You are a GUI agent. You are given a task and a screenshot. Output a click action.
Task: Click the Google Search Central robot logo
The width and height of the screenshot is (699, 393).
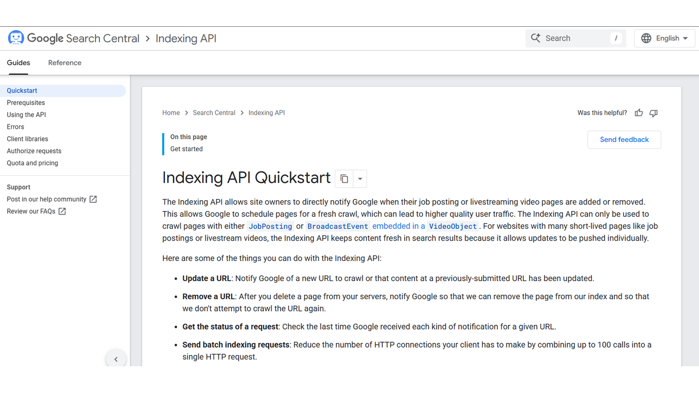16,38
